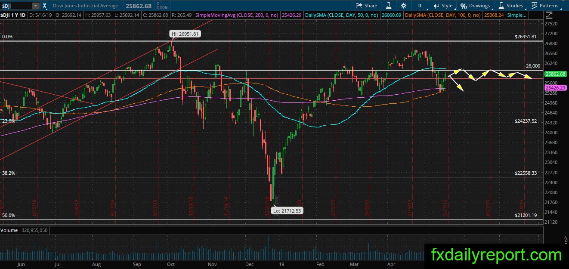Click the 50.0% Fibonacci label
Viewport: 569px width, 269px height.
point(9,215)
